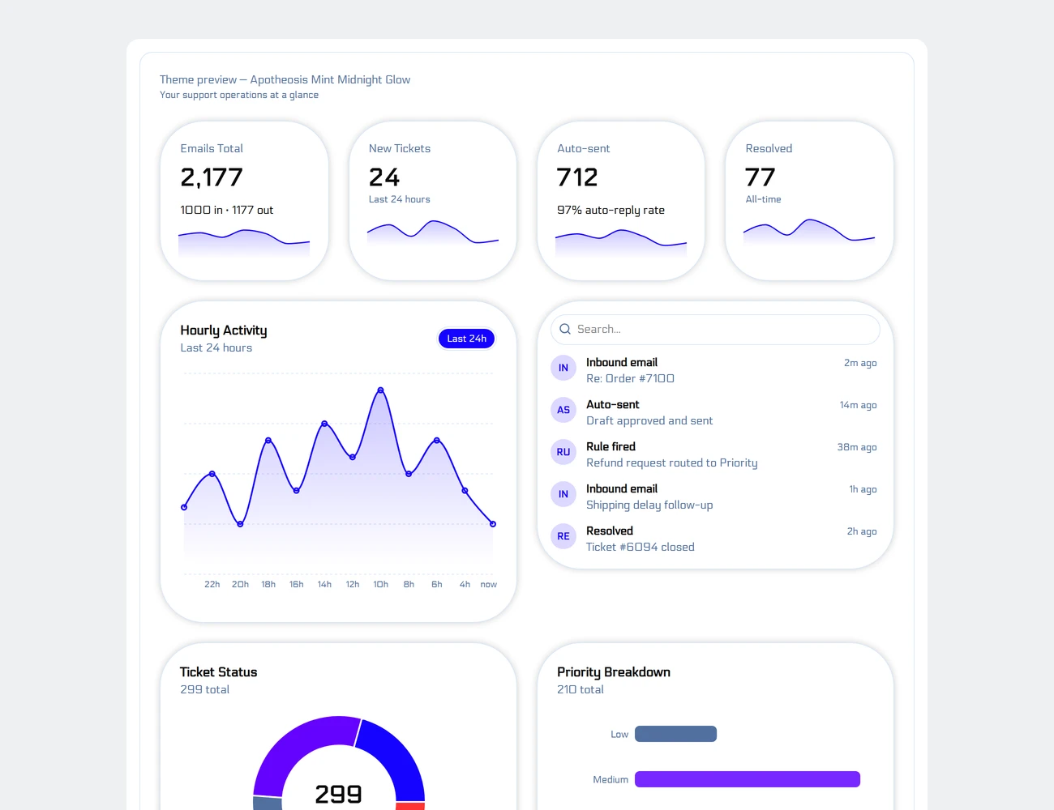Focus the Search input field
The image size is (1054, 810).
[715, 330]
